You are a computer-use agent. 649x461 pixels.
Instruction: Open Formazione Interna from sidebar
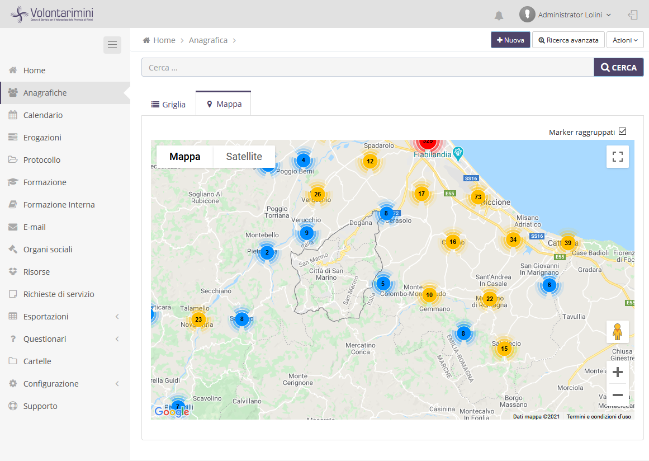(65, 205)
